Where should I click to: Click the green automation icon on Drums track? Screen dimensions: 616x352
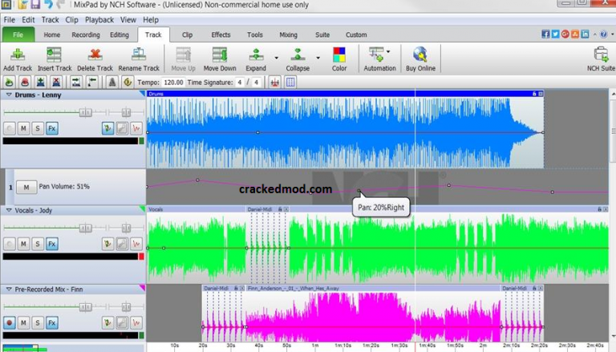tap(107, 128)
